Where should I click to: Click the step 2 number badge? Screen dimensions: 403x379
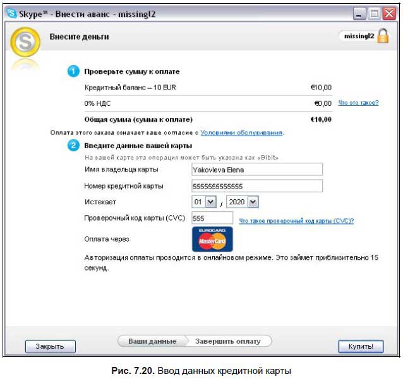[x=73, y=146]
